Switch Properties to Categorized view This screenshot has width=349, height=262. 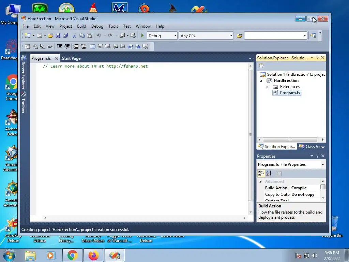pos(261,173)
